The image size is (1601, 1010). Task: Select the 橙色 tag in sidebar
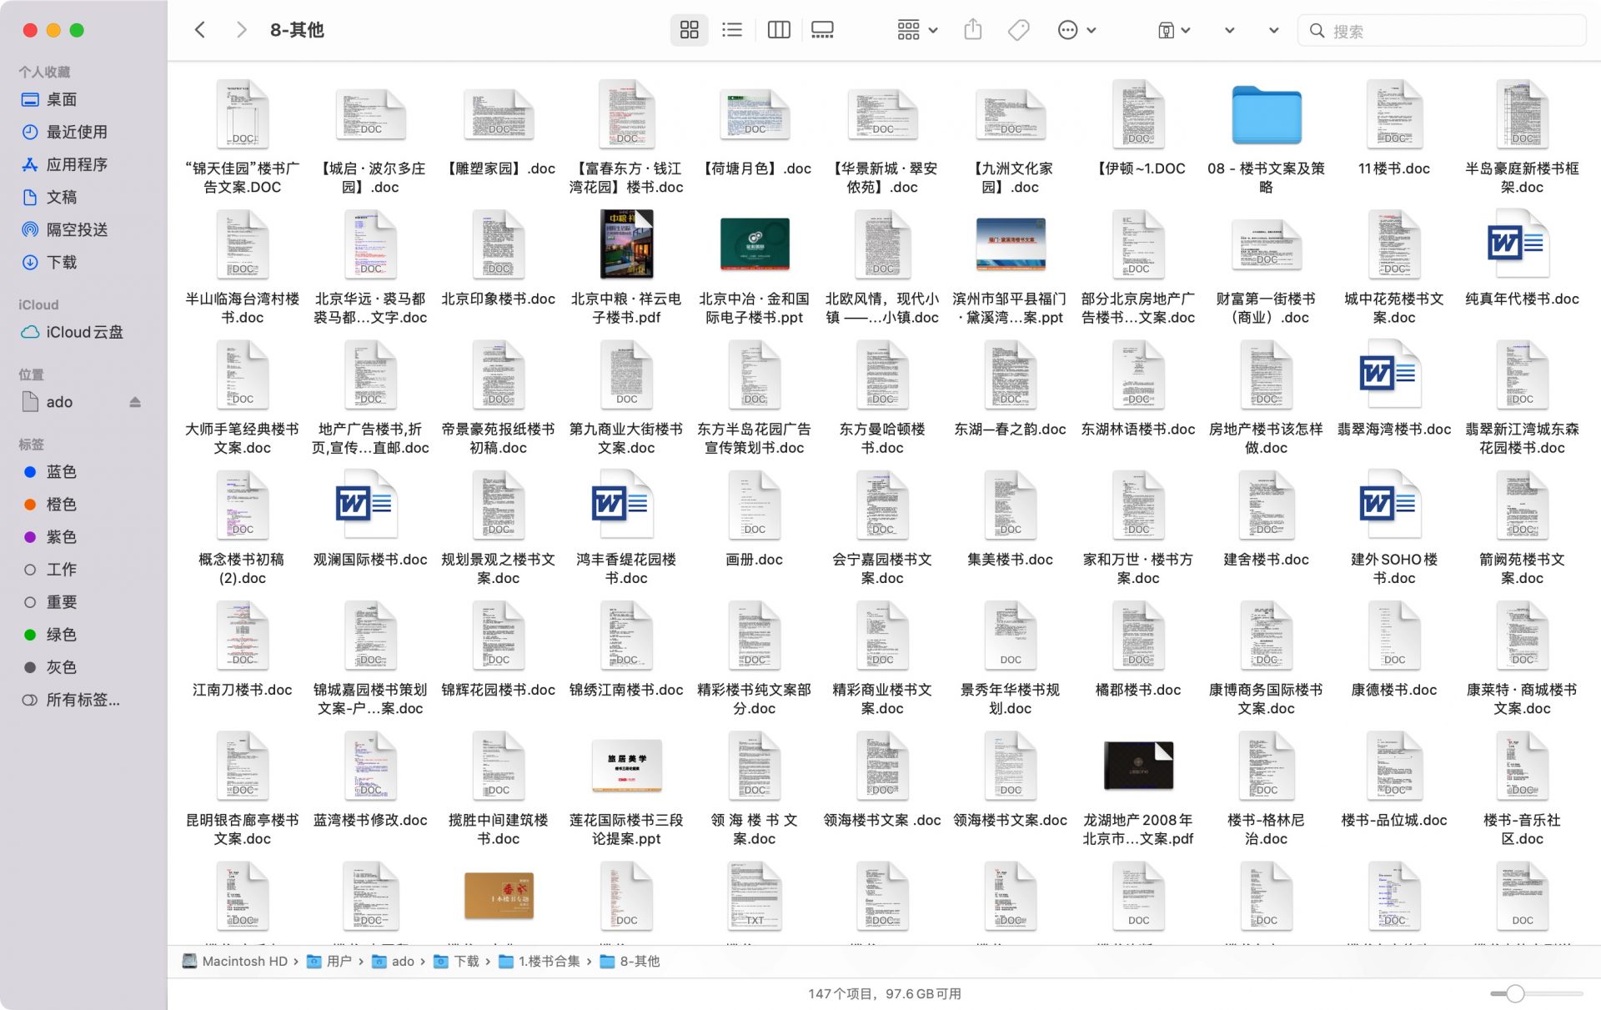[61, 505]
